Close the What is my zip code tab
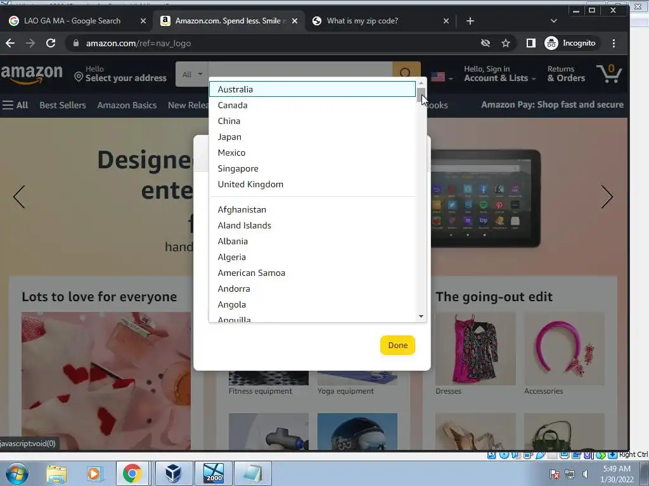The image size is (649, 486). click(x=446, y=21)
